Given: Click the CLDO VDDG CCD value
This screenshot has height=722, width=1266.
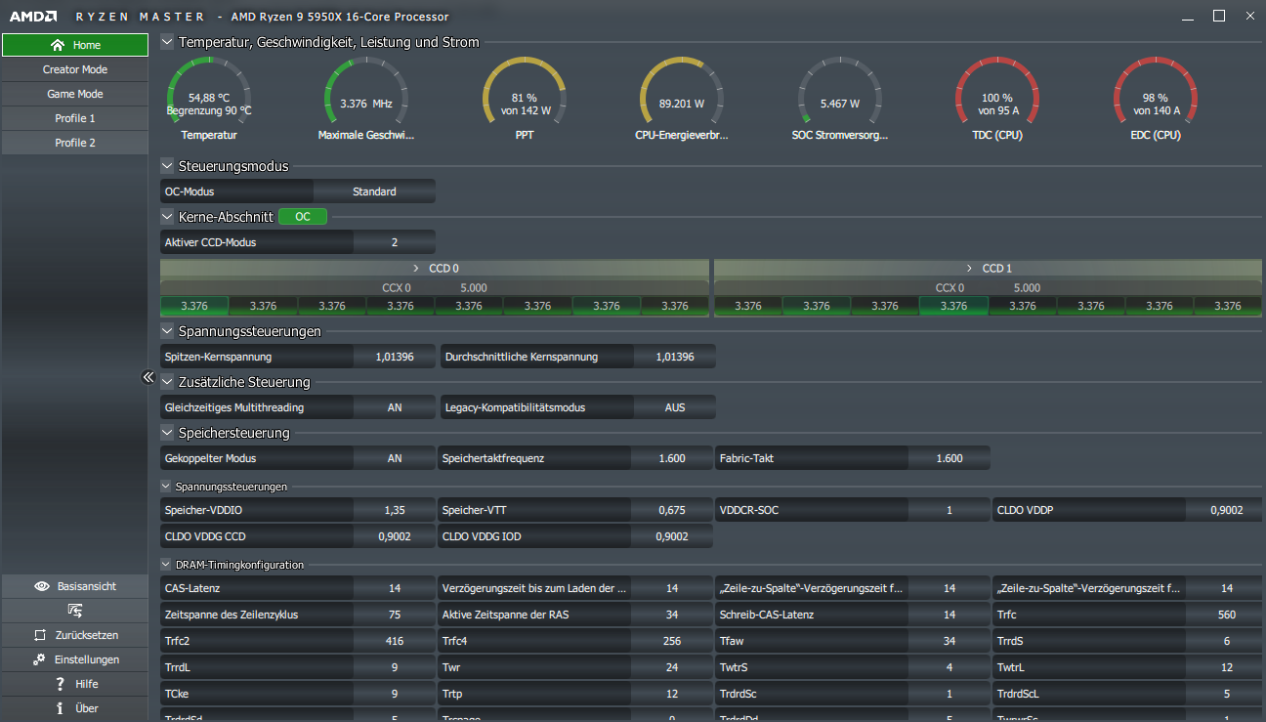Looking at the screenshot, I should [395, 536].
